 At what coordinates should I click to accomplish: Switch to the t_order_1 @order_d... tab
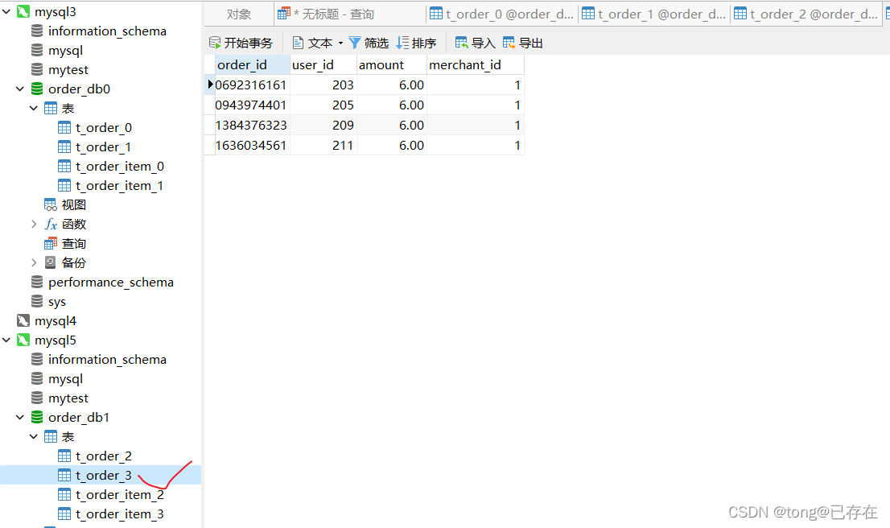click(654, 14)
